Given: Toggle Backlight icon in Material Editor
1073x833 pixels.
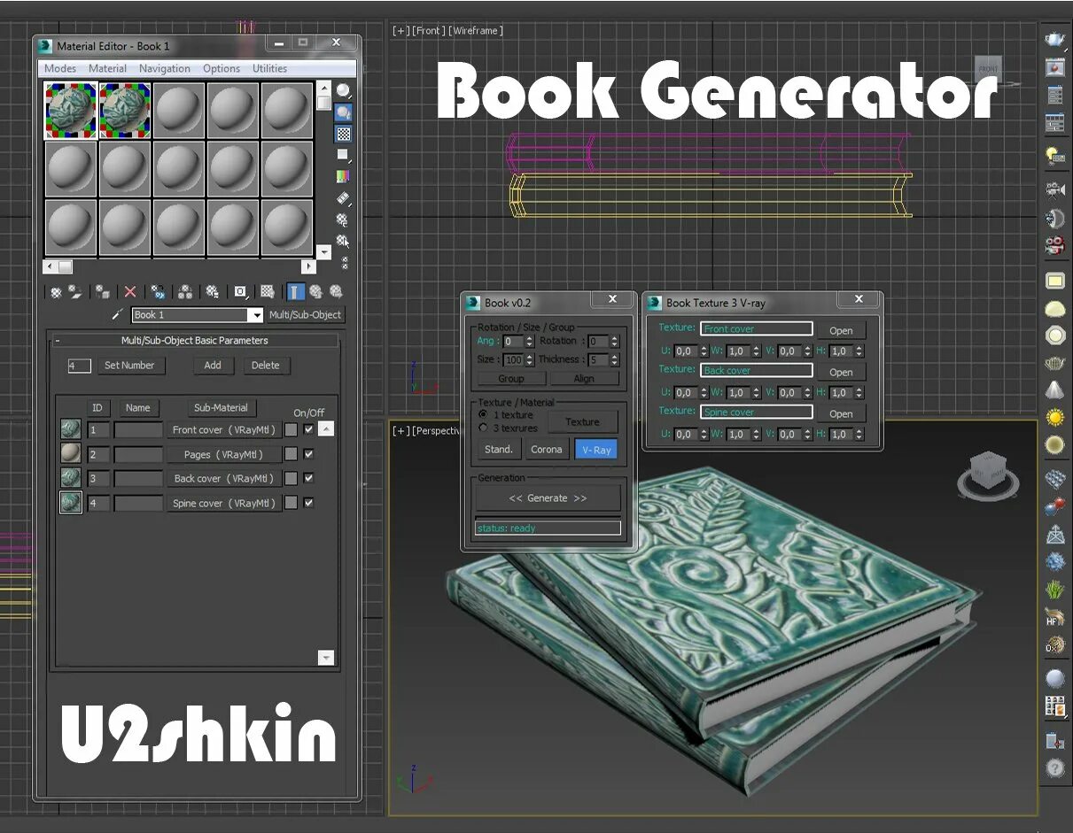Looking at the screenshot, I should (x=343, y=112).
